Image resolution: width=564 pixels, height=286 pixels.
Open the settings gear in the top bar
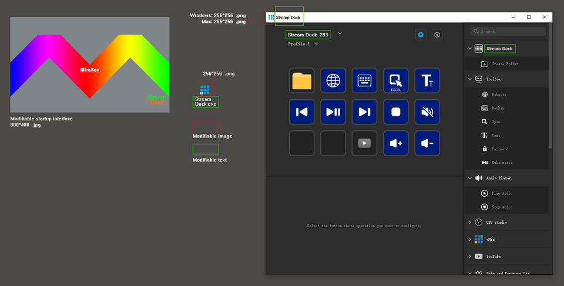[x=437, y=35]
